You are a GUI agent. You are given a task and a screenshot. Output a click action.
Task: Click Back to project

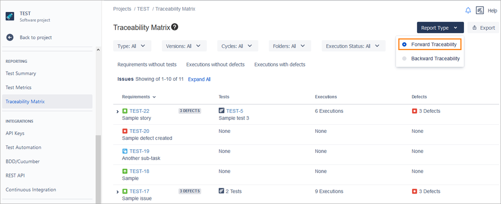tap(36, 38)
